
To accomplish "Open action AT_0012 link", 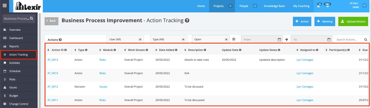I will click(53, 87).
